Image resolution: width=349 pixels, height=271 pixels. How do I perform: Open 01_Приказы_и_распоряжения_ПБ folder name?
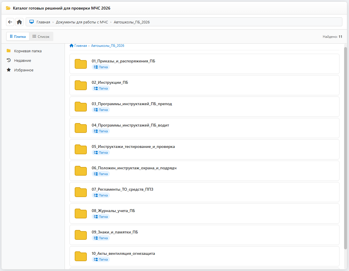(x=123, y=61)
